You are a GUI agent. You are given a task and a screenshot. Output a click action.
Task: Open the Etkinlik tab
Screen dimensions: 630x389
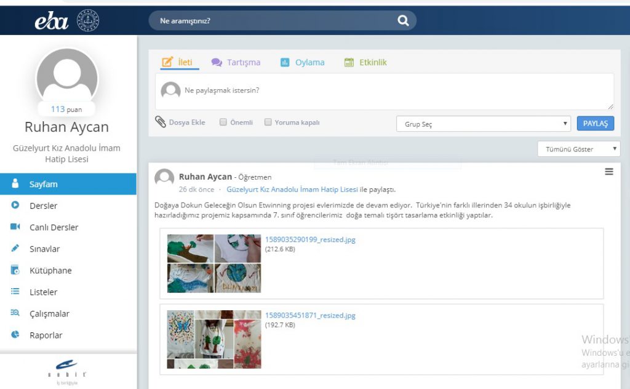(372, 62)
